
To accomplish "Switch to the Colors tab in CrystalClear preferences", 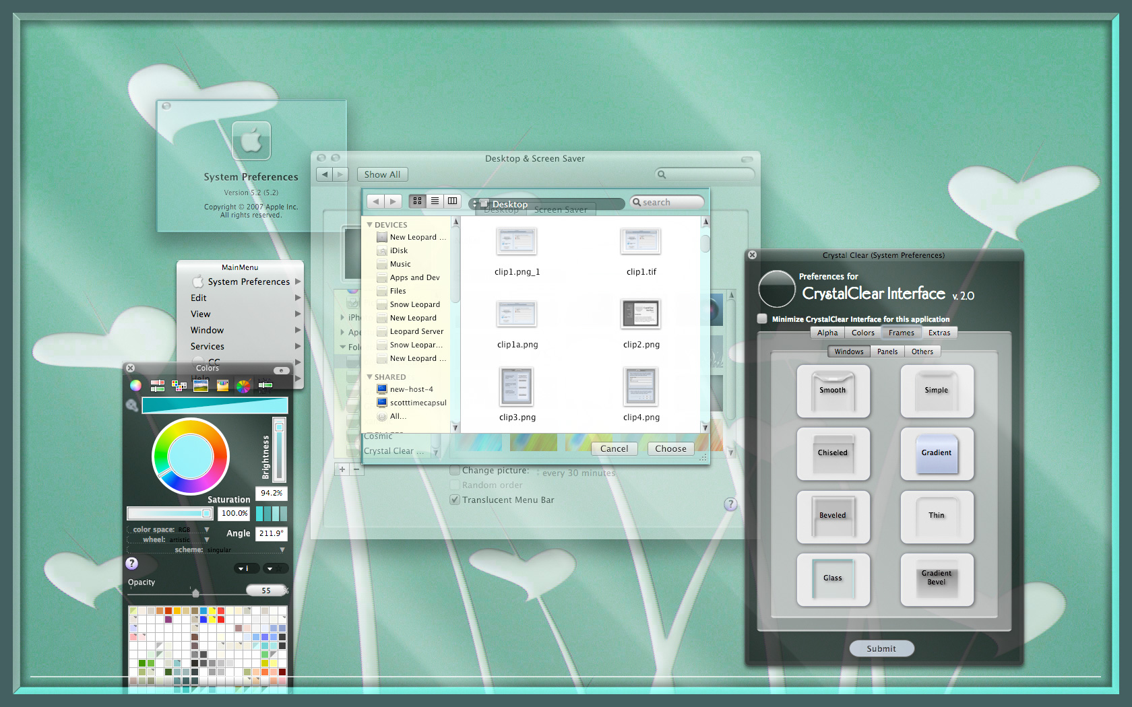I will click(x=863, y=333).
